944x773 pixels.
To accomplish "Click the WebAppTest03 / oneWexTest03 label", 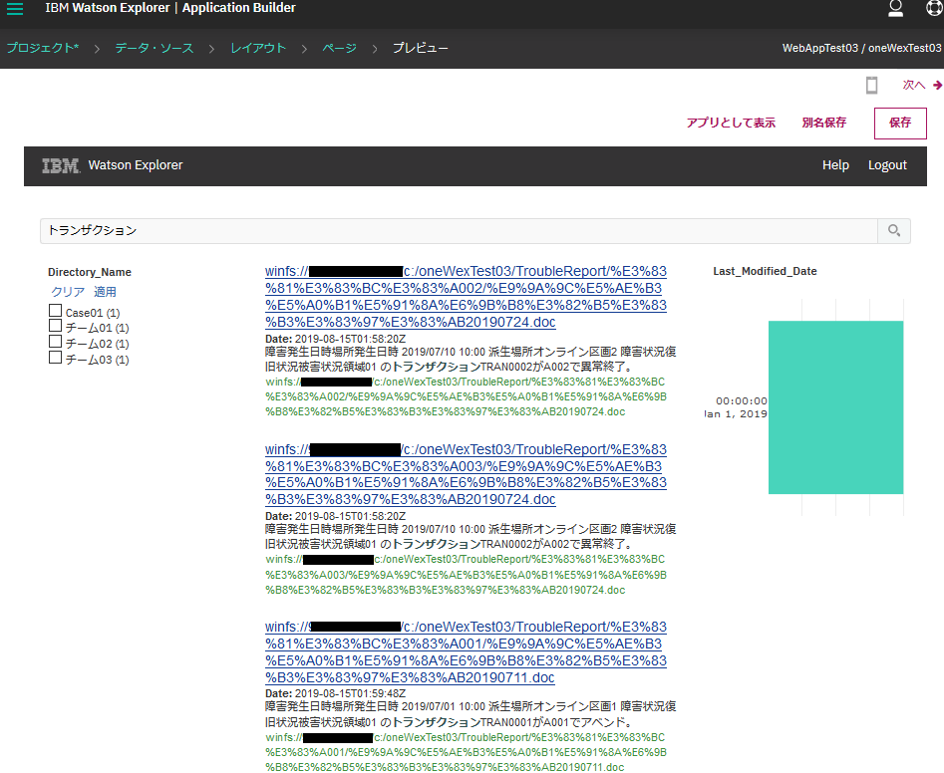I will click(x=861, y=48).
